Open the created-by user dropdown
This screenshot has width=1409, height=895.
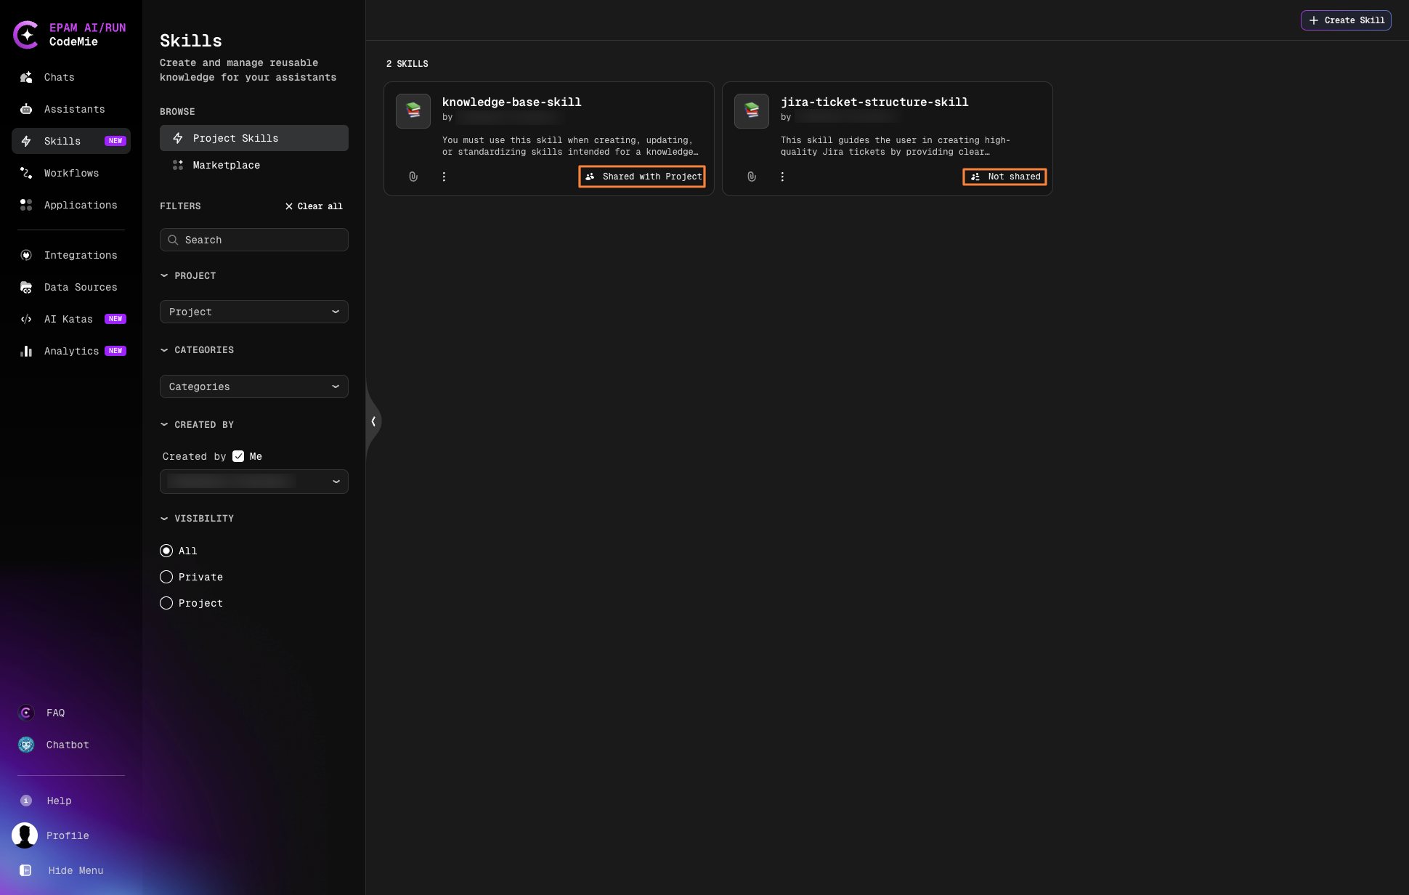pos(254,482)
